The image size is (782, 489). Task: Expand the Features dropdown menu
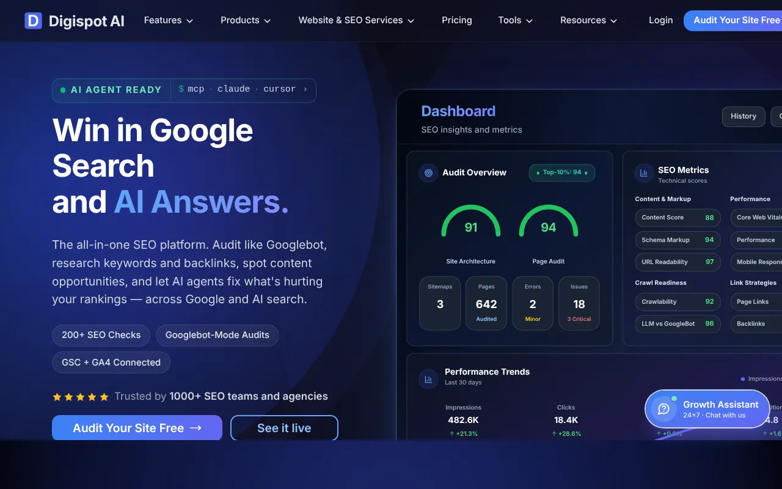coord(169,20)
